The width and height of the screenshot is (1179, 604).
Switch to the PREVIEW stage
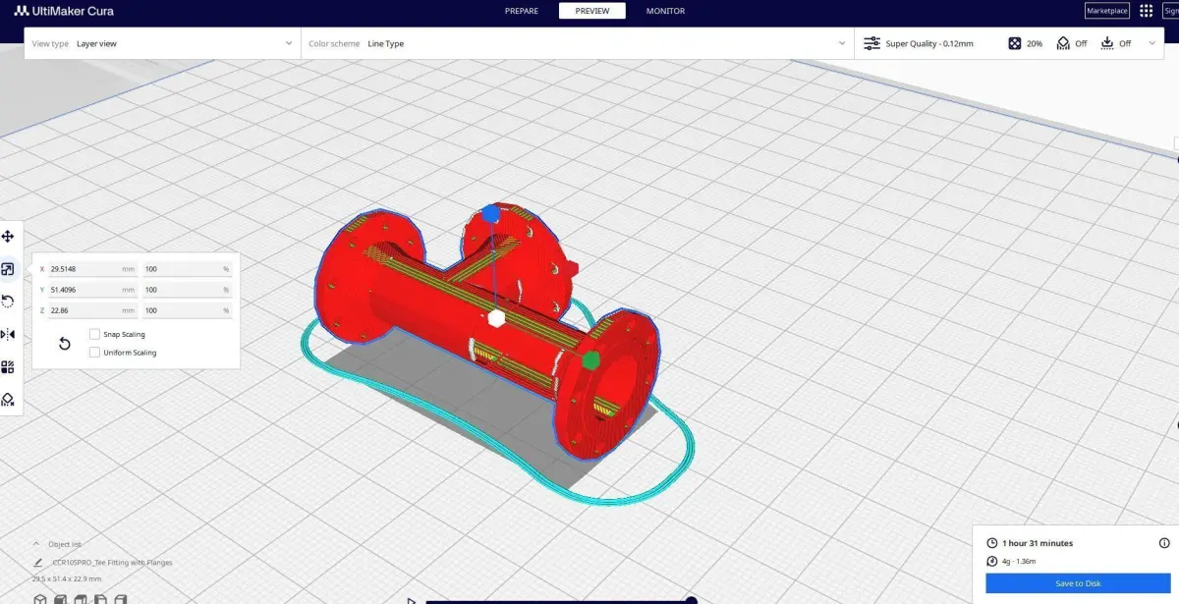pos(592,11)
